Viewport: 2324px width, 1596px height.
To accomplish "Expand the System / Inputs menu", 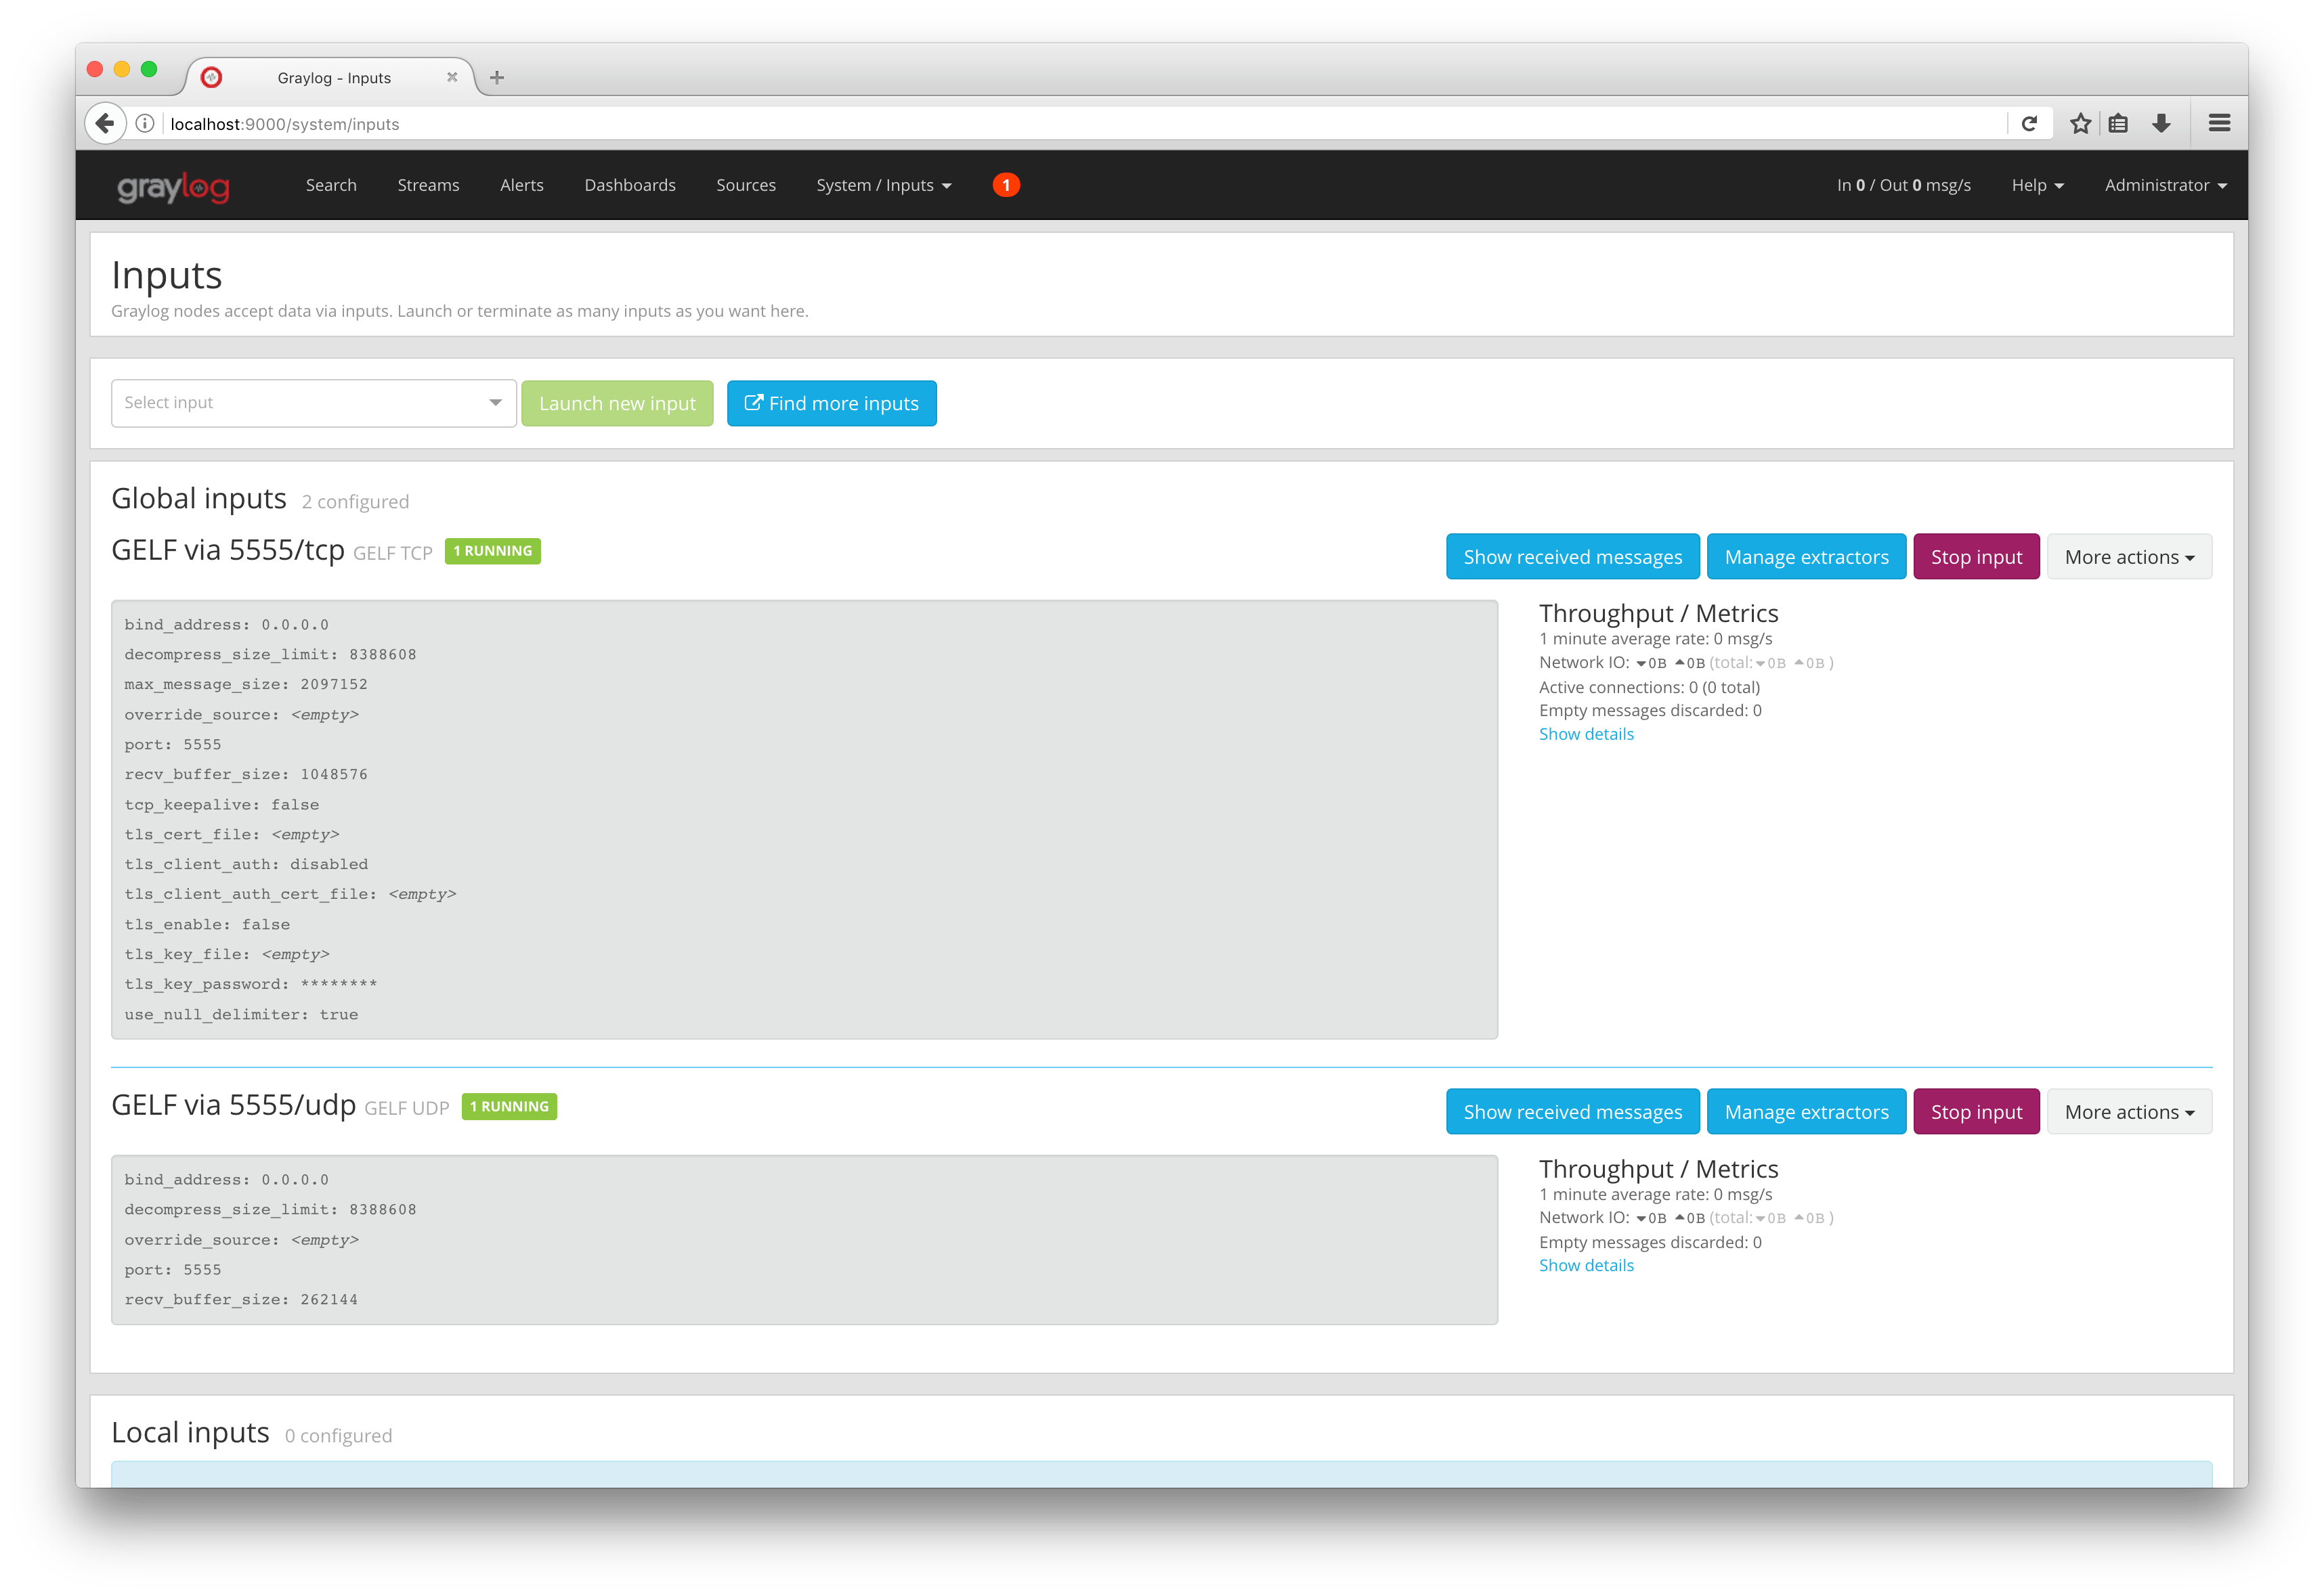I will [884, 185].
